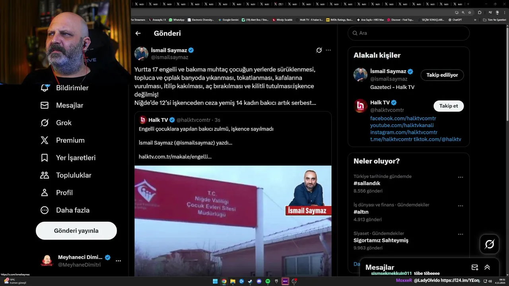Click @ismailsaymaz mention in the quoted post
Viewport: 509px width, 286px height.
tap(194, 143)
